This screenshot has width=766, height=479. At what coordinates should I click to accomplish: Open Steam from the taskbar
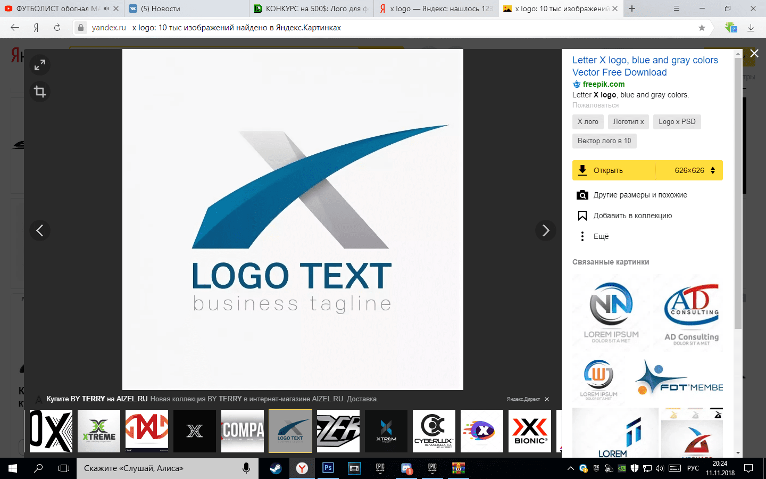[x=276, y=468]
